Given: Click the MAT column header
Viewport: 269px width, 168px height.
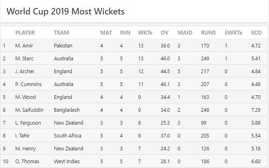Looking at the screenshot, I should [x=106, y=33].
